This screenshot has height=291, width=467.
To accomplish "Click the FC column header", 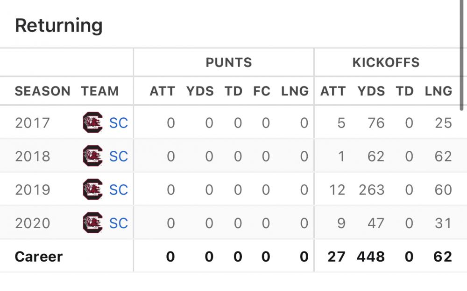I will [262, 91].
